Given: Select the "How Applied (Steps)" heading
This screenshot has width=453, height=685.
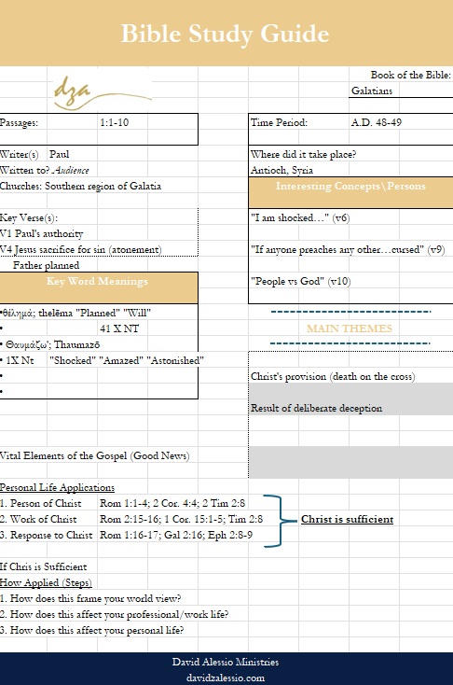Looking at the screenshot, I should 46,582.
